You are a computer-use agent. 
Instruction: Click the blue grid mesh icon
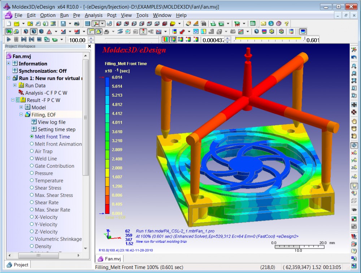87,23
